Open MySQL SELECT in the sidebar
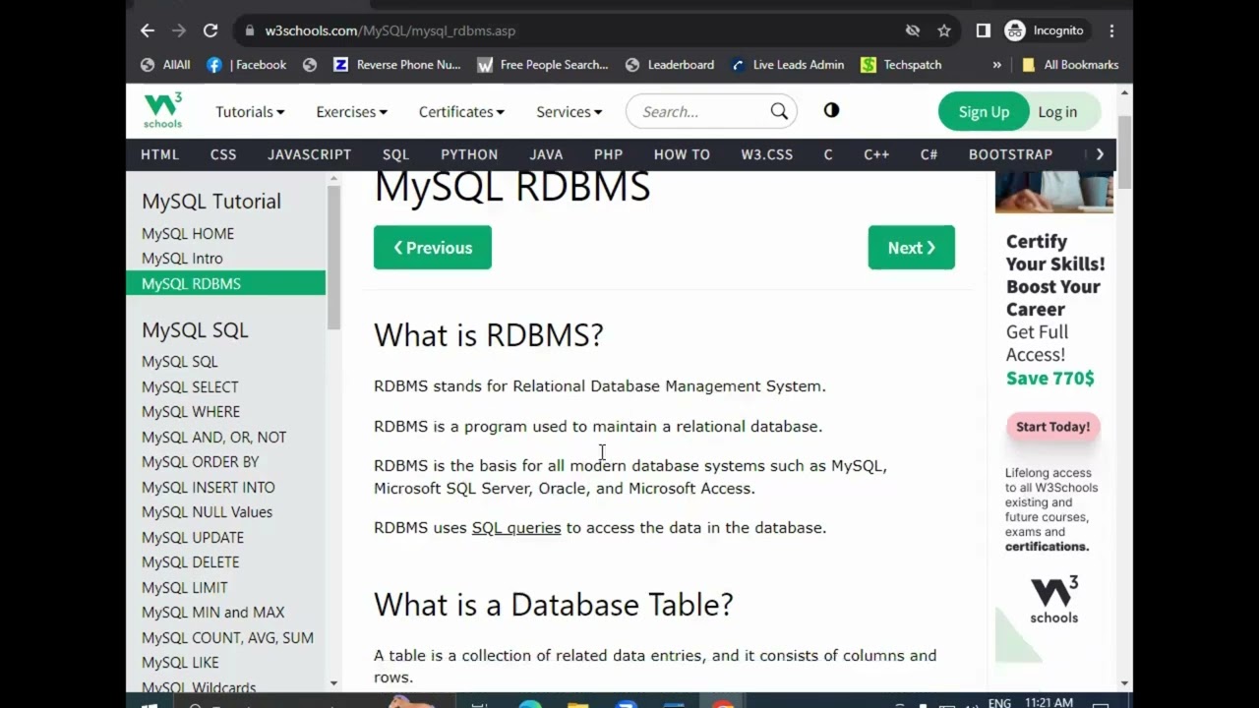Image resolution: width=1259 pixels, height=708 pixels. pyautogui.click(x=190, y=387)
